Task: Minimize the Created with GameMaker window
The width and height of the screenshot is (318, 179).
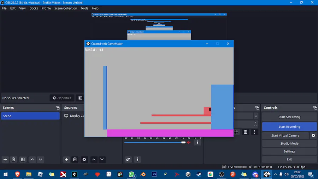Action: 207,44
